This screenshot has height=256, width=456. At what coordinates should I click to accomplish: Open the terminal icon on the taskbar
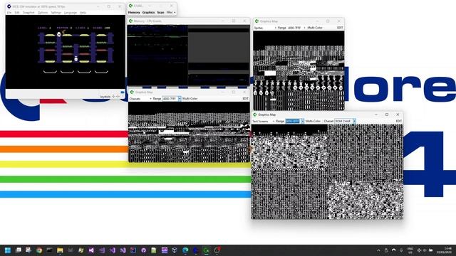49,250
